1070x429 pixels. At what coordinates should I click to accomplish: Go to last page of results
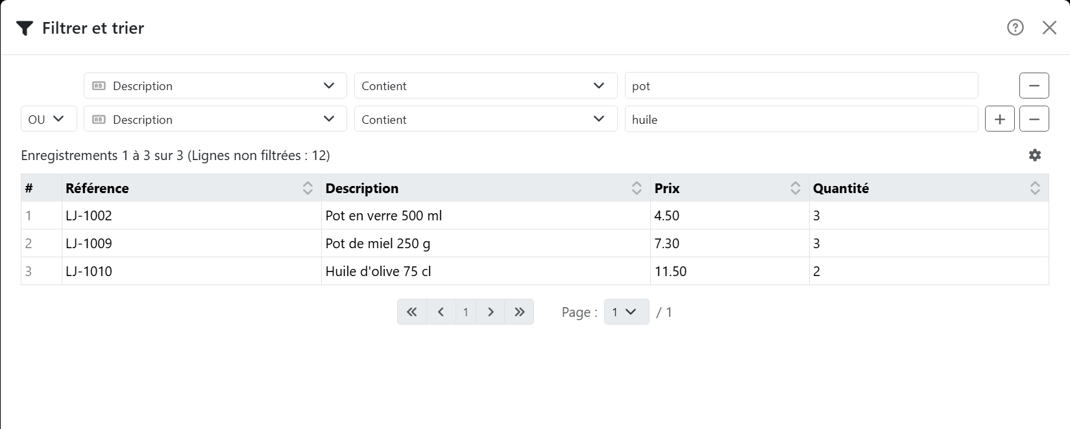click(x=519, y=312)
